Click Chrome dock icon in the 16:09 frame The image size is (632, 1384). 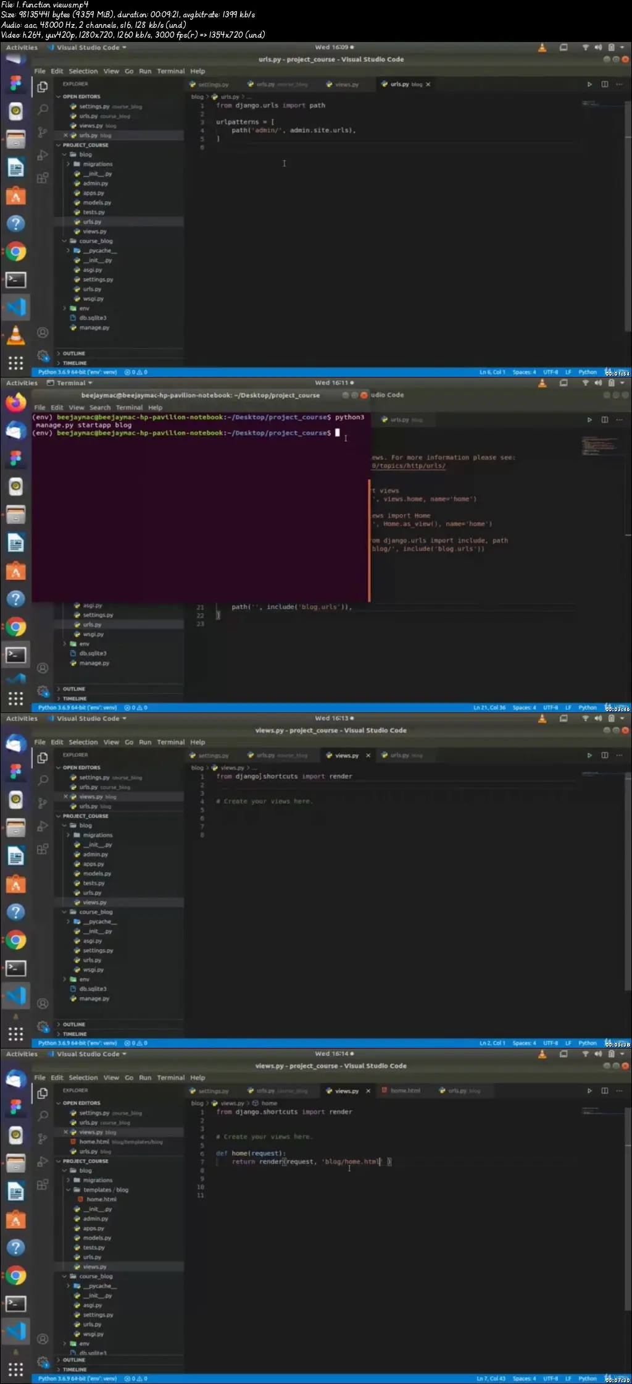15,251
